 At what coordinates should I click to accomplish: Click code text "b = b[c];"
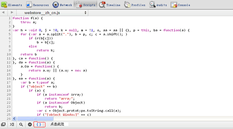46,42
